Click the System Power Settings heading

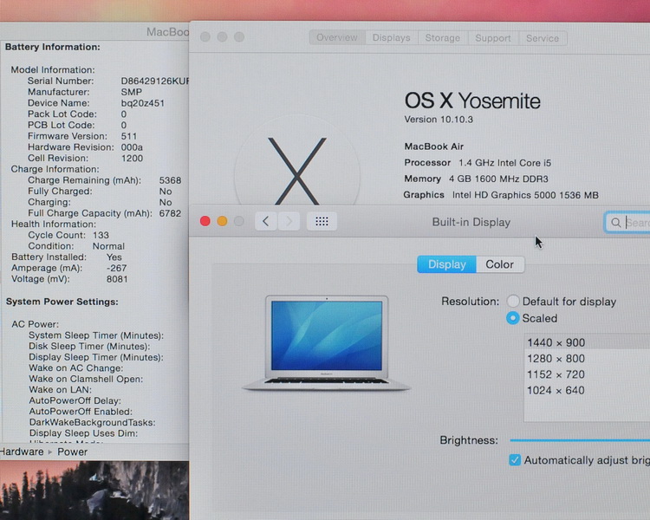(62, 302)
